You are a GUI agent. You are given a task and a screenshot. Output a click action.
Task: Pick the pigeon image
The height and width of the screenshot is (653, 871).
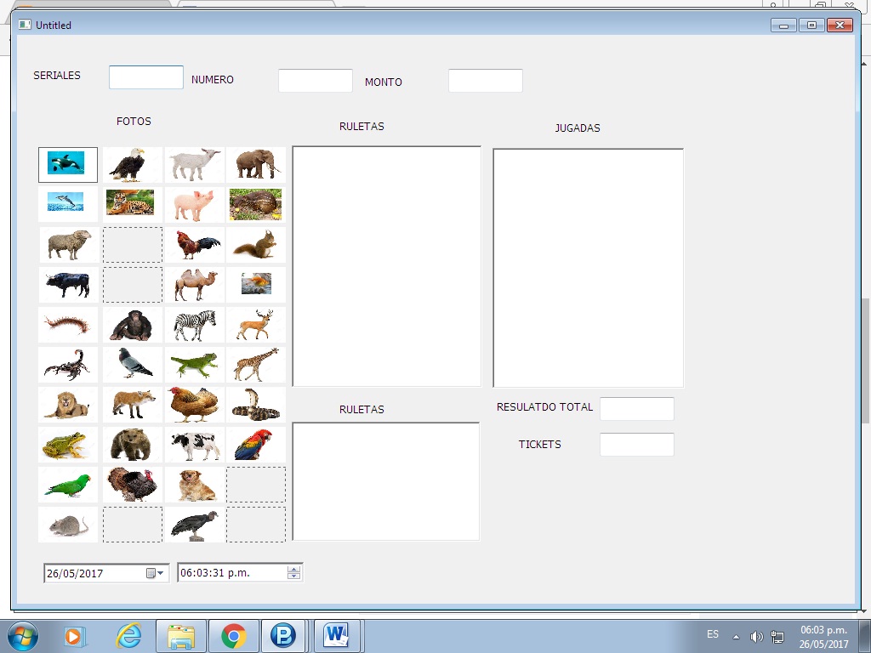click(x=132, y=364)
